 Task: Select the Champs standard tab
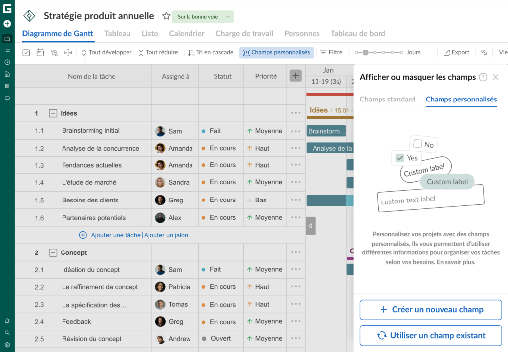tap(387, 99)
